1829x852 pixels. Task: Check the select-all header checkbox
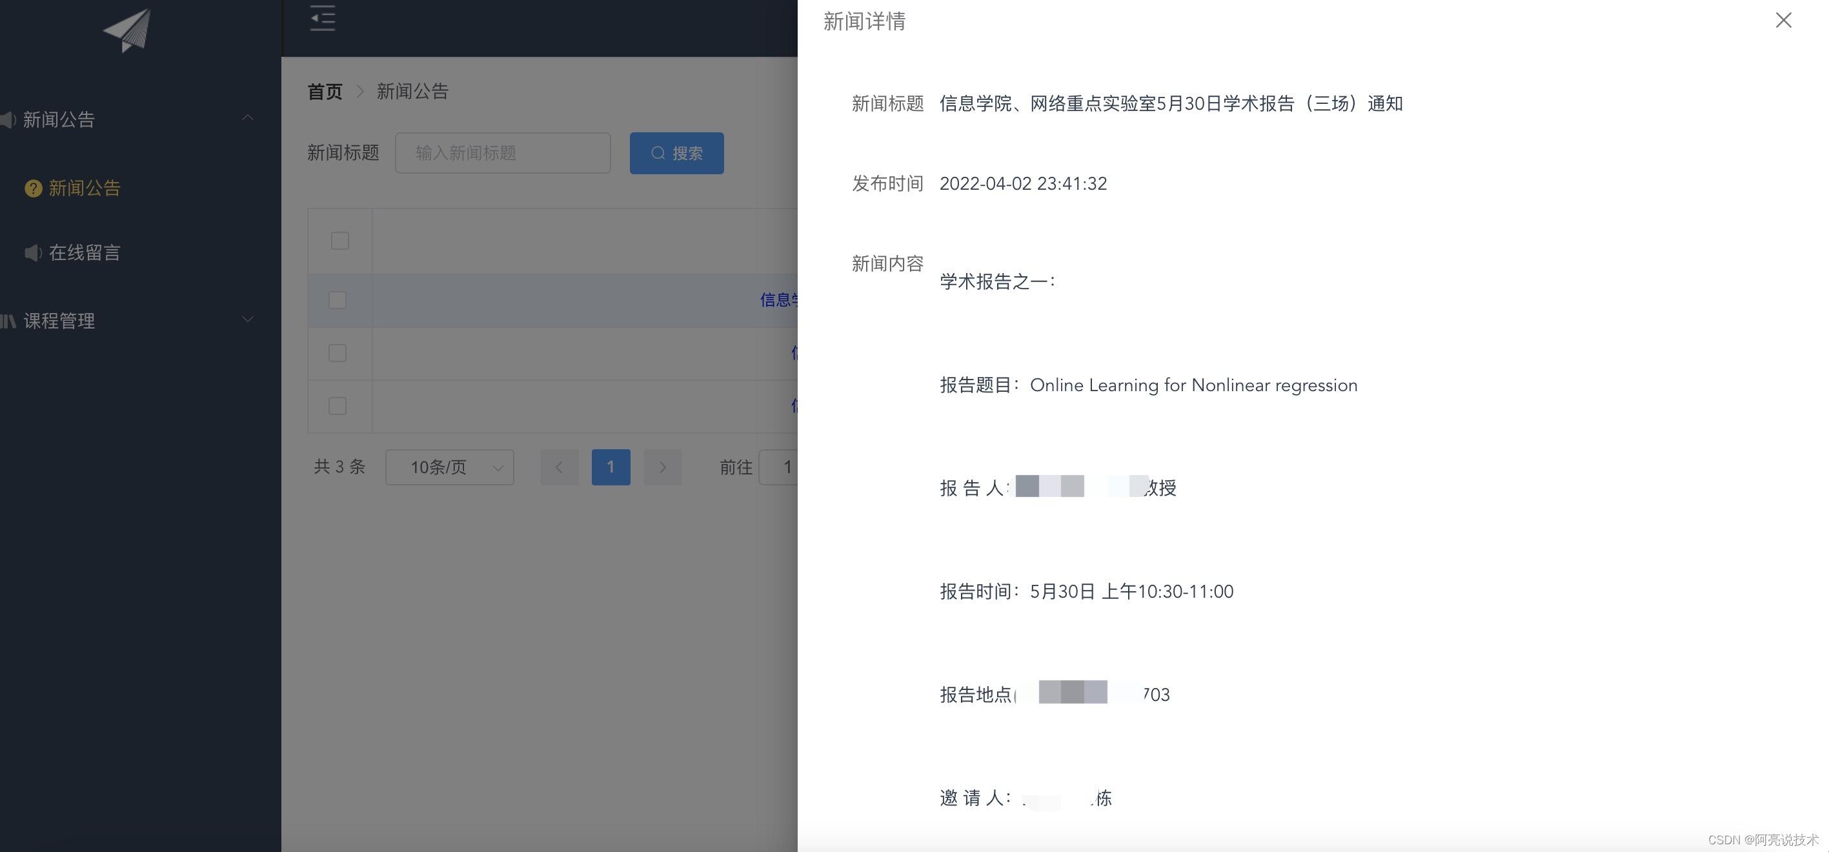[x=340, y=241]
